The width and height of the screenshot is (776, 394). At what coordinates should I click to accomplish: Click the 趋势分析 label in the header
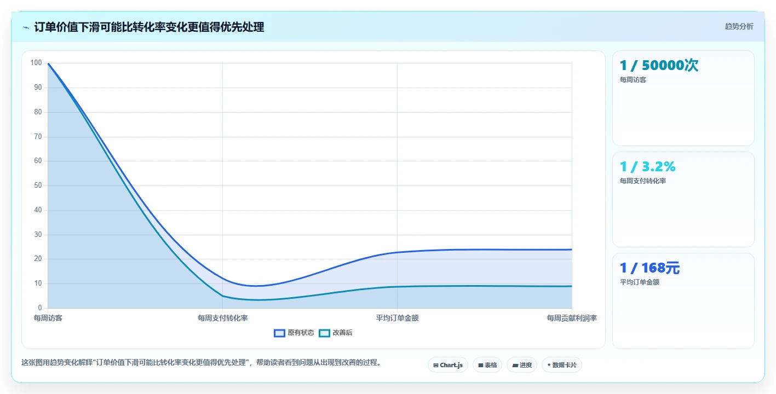click(739, 26)
